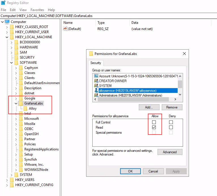Check the Full Control Deny checkbox

(171, 122)
